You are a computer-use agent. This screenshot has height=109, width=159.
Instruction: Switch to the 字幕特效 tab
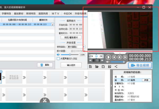click(x=6, y=13)
